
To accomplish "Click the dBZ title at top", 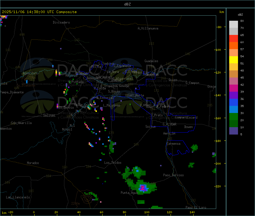I will [x=127, y=4].
